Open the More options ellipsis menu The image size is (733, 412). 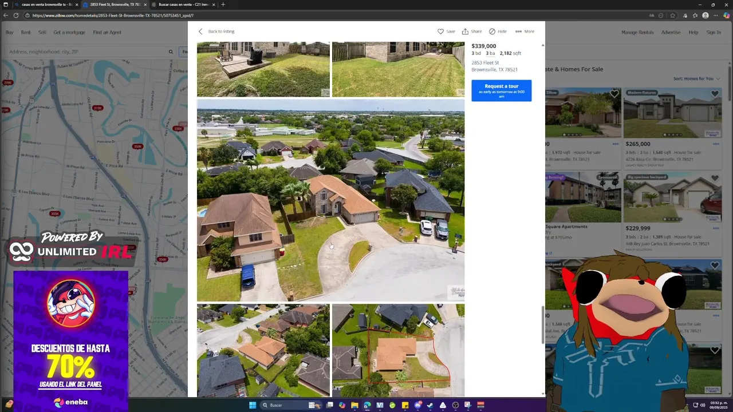tap(518, 31)
